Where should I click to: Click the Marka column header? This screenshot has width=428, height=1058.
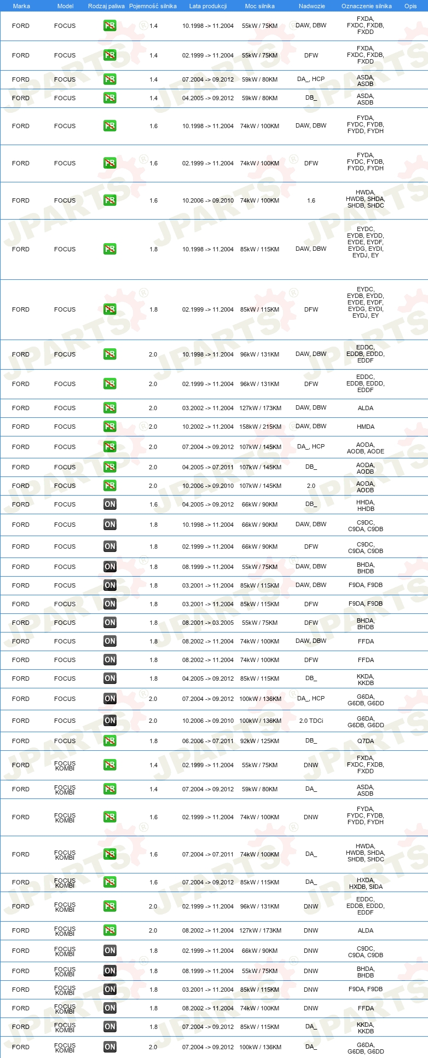[x=21, y=6]
